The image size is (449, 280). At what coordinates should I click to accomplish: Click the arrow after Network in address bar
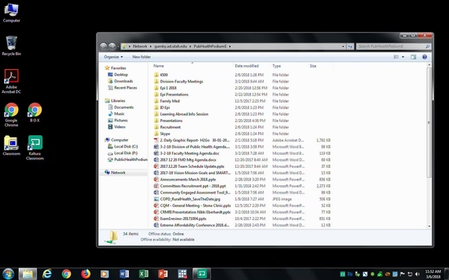150,47
